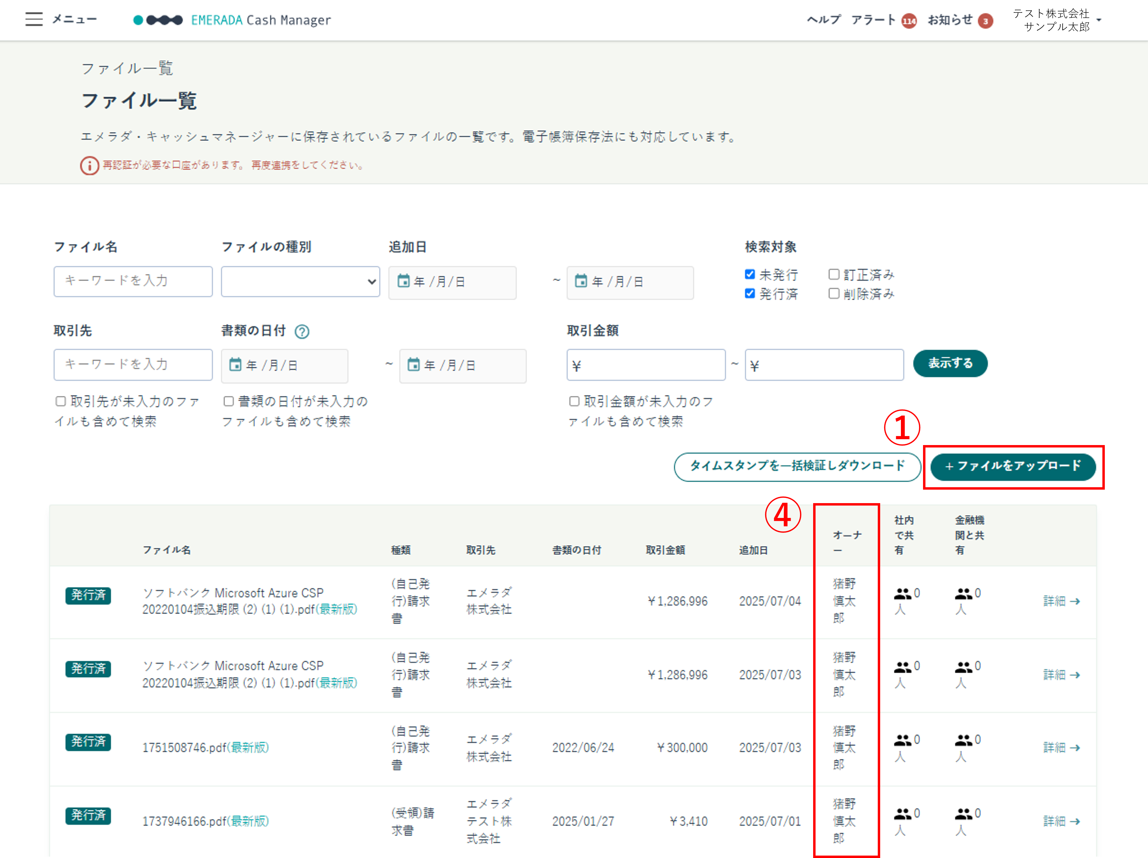The image size is (1148, 858).
Task: Focus the 取引金額 minimum amount field
Action: pos(646,365)
